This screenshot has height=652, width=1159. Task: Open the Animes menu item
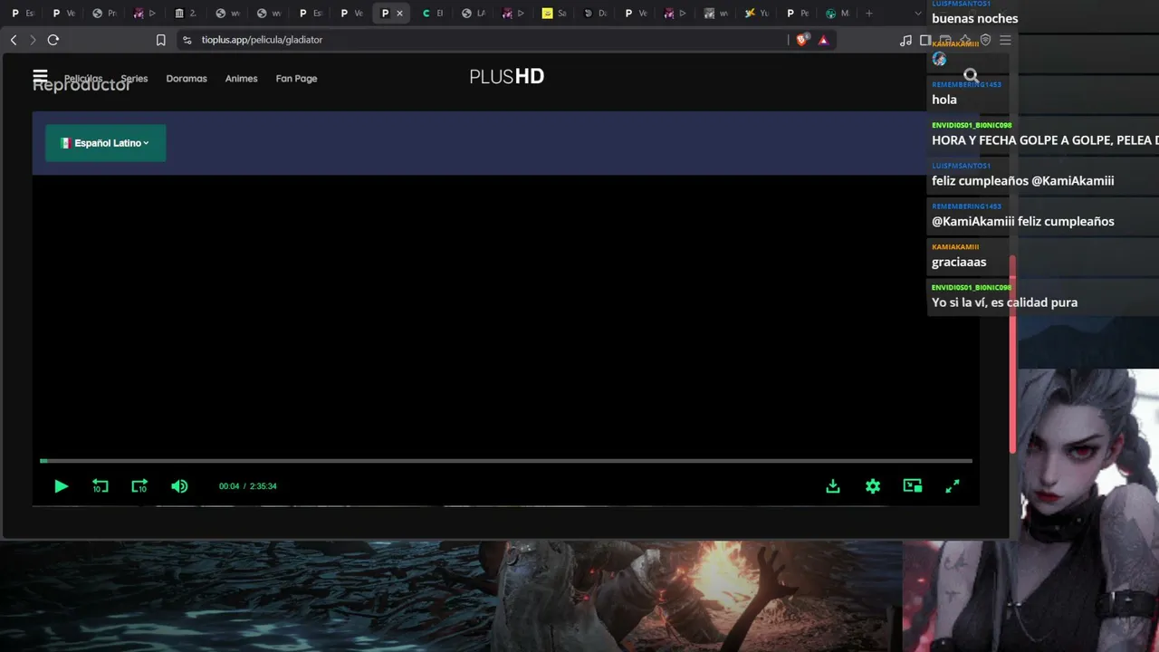coord(242,79)
